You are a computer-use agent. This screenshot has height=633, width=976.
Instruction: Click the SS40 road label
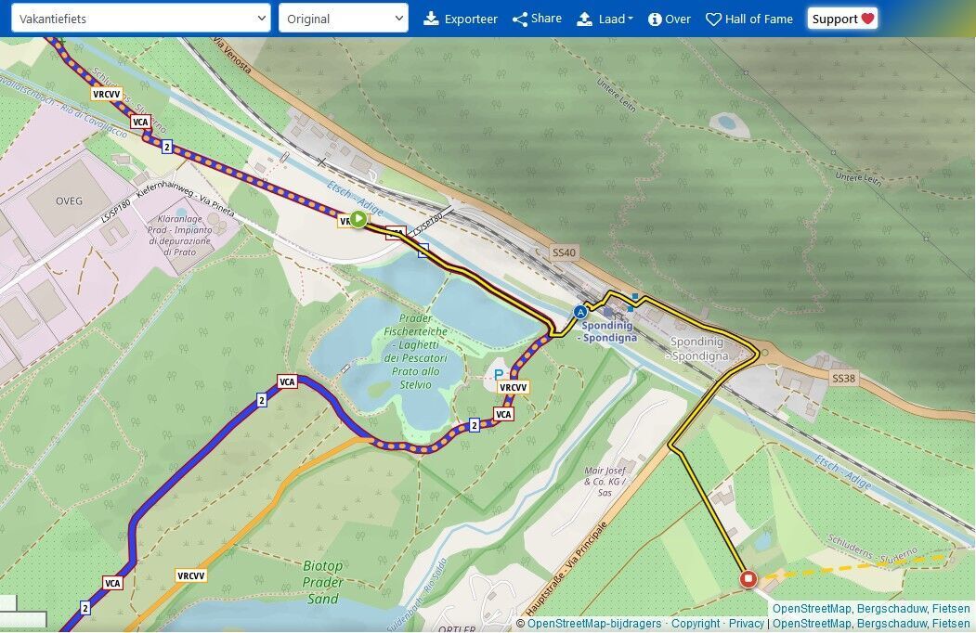point(564,252)
